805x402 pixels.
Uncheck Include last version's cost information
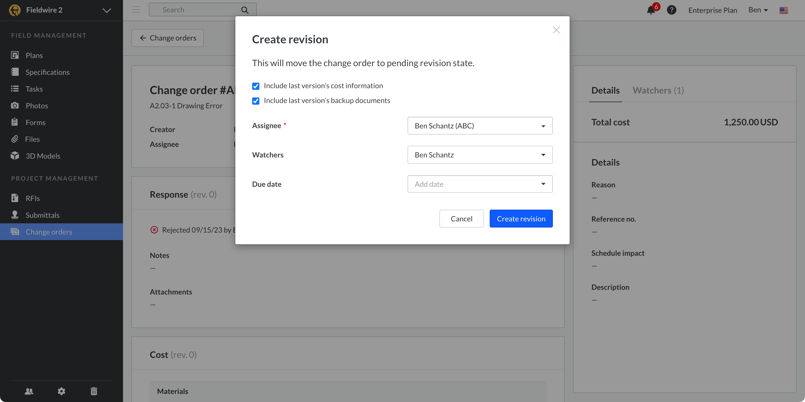pos(256,86)
